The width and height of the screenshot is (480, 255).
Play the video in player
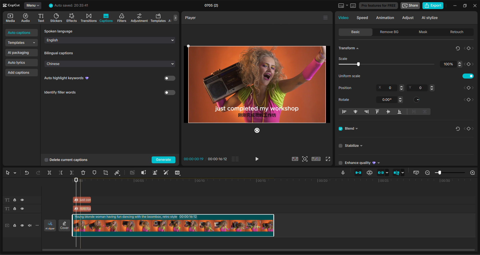point(257,159)
